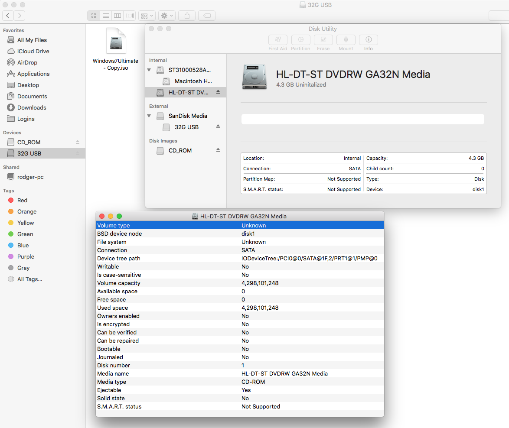Eject 32G USB from Finder sidebar
This screenshot has height=428, width=509.
[78, 153]
